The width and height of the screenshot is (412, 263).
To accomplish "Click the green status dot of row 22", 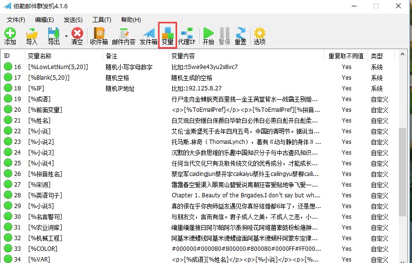I will pyautogui.click(x=8, y=131).
